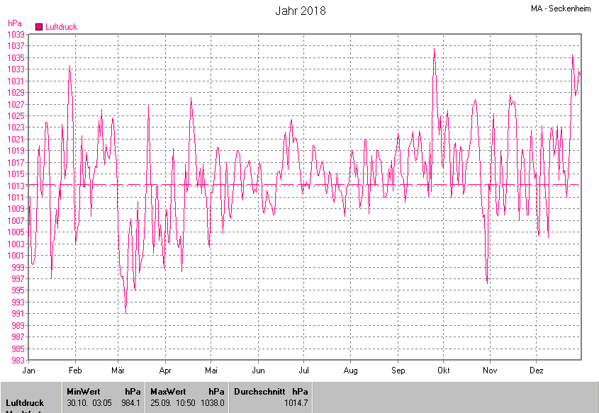Viewport: 599px width, 413px height.
Task: Select the average value 1014.7
Action: (296, 403)
